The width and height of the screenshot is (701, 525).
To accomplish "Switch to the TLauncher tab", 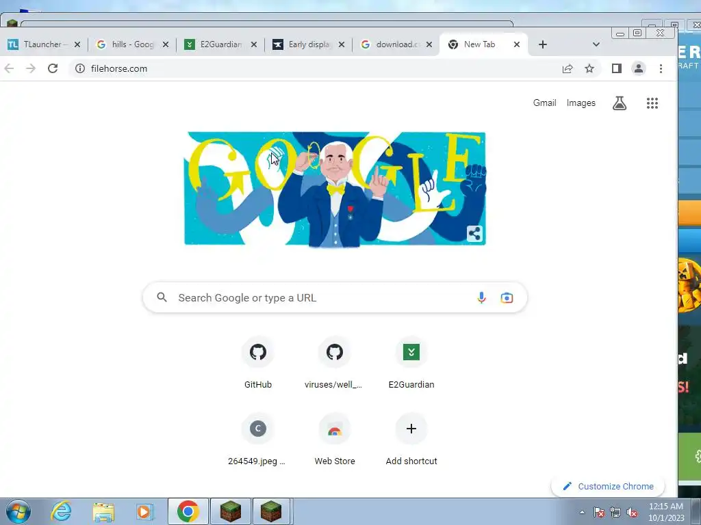I will pyautogui.click(x=43, y=44).
